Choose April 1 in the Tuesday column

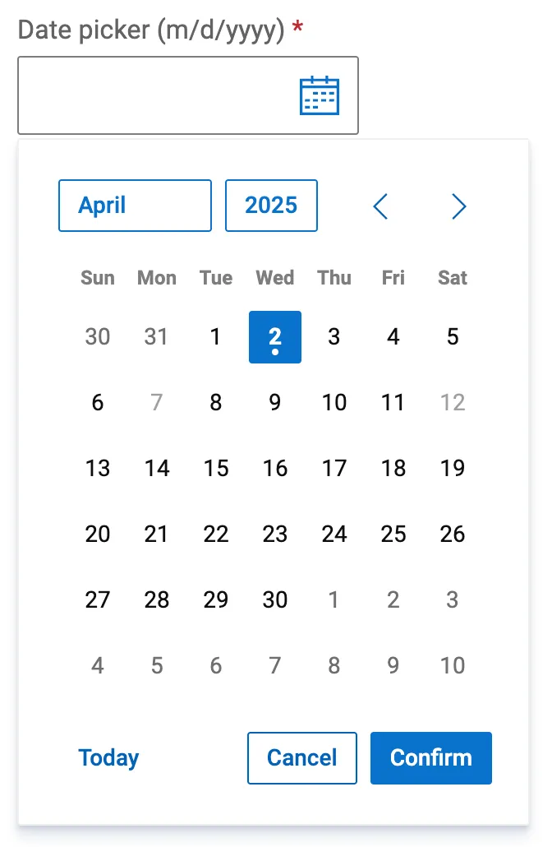pyautogui.click(x=216, y=337)
